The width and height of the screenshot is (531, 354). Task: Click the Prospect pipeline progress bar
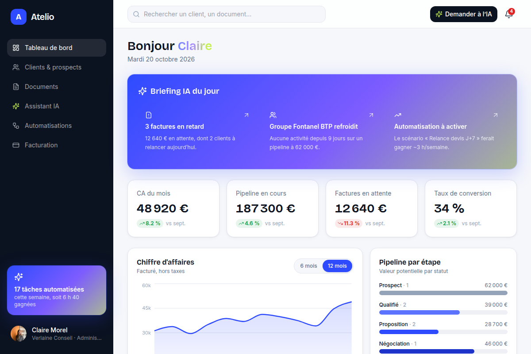(443, 293)
